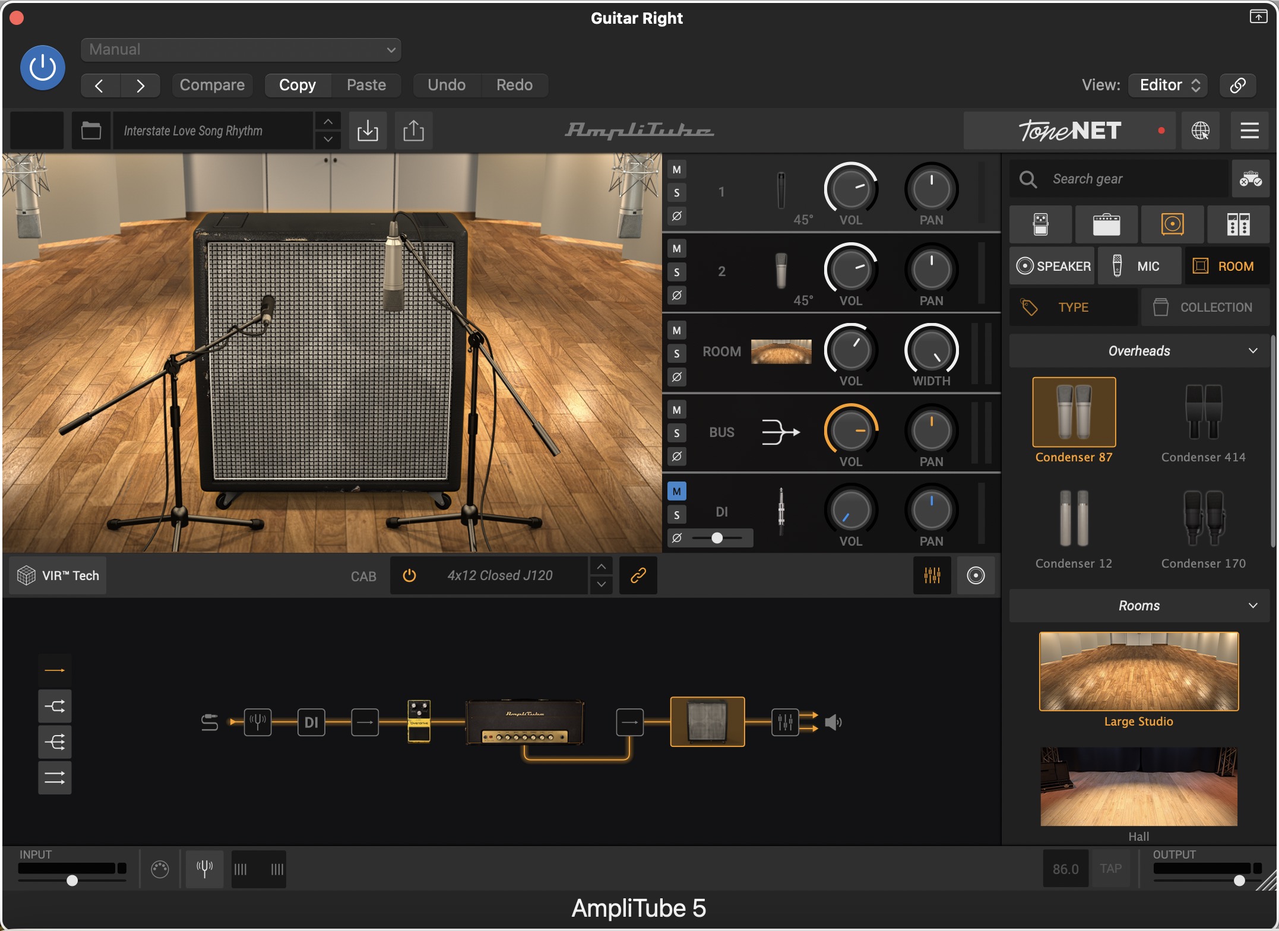Click the tuner block in signal chain
Viewport: 1279px width, 931px height.
point(258,722)
